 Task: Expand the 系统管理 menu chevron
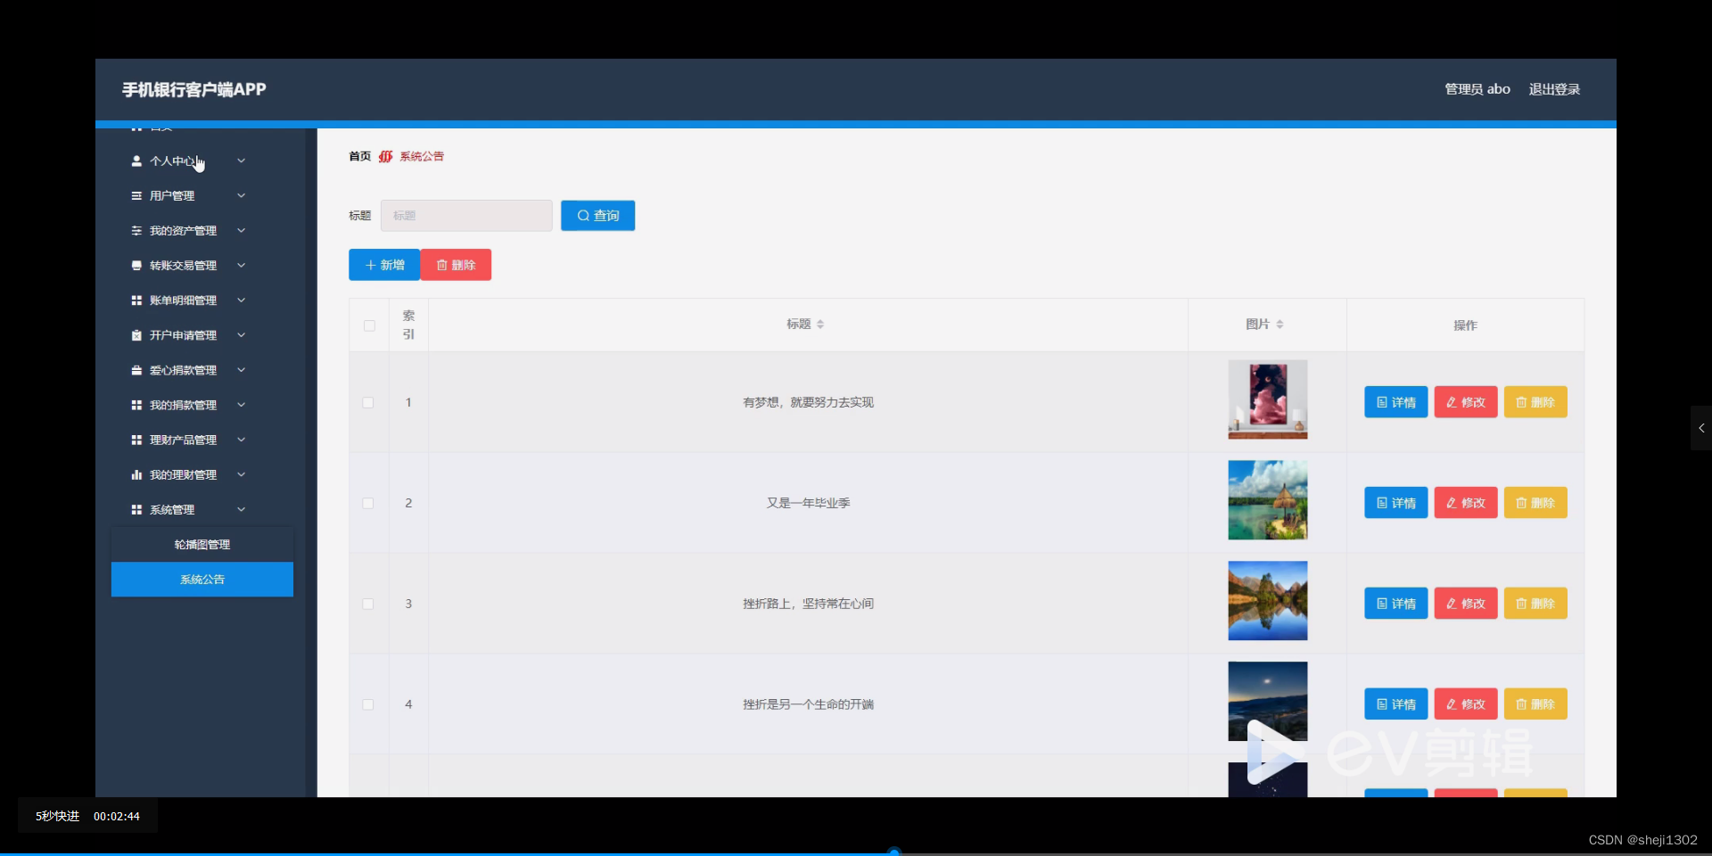pyautogui.click(x=241, y=509)
